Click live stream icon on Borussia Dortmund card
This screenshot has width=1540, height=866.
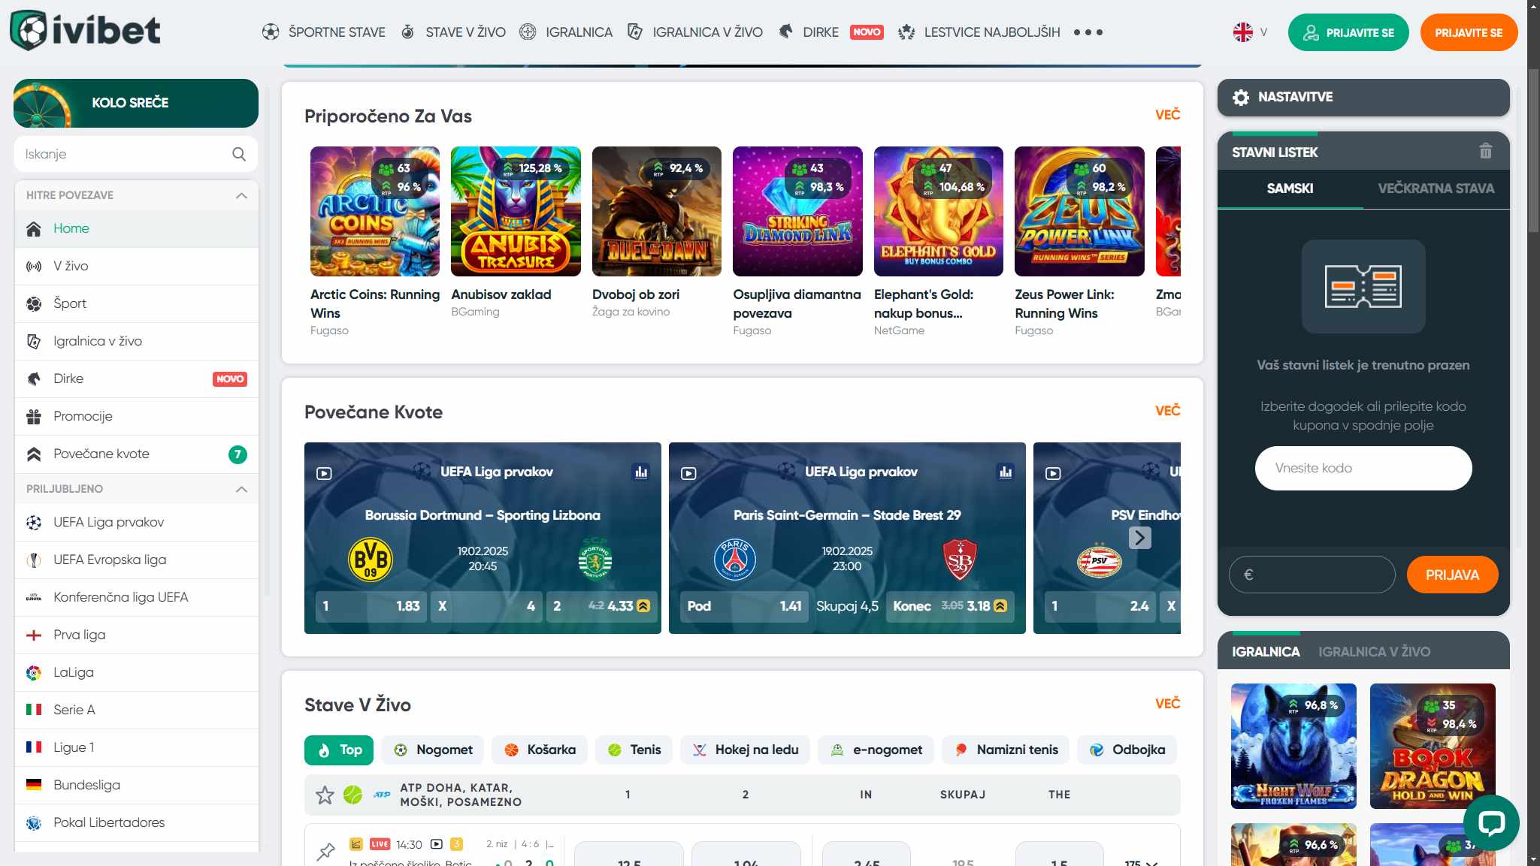click(x=324, y=473)
